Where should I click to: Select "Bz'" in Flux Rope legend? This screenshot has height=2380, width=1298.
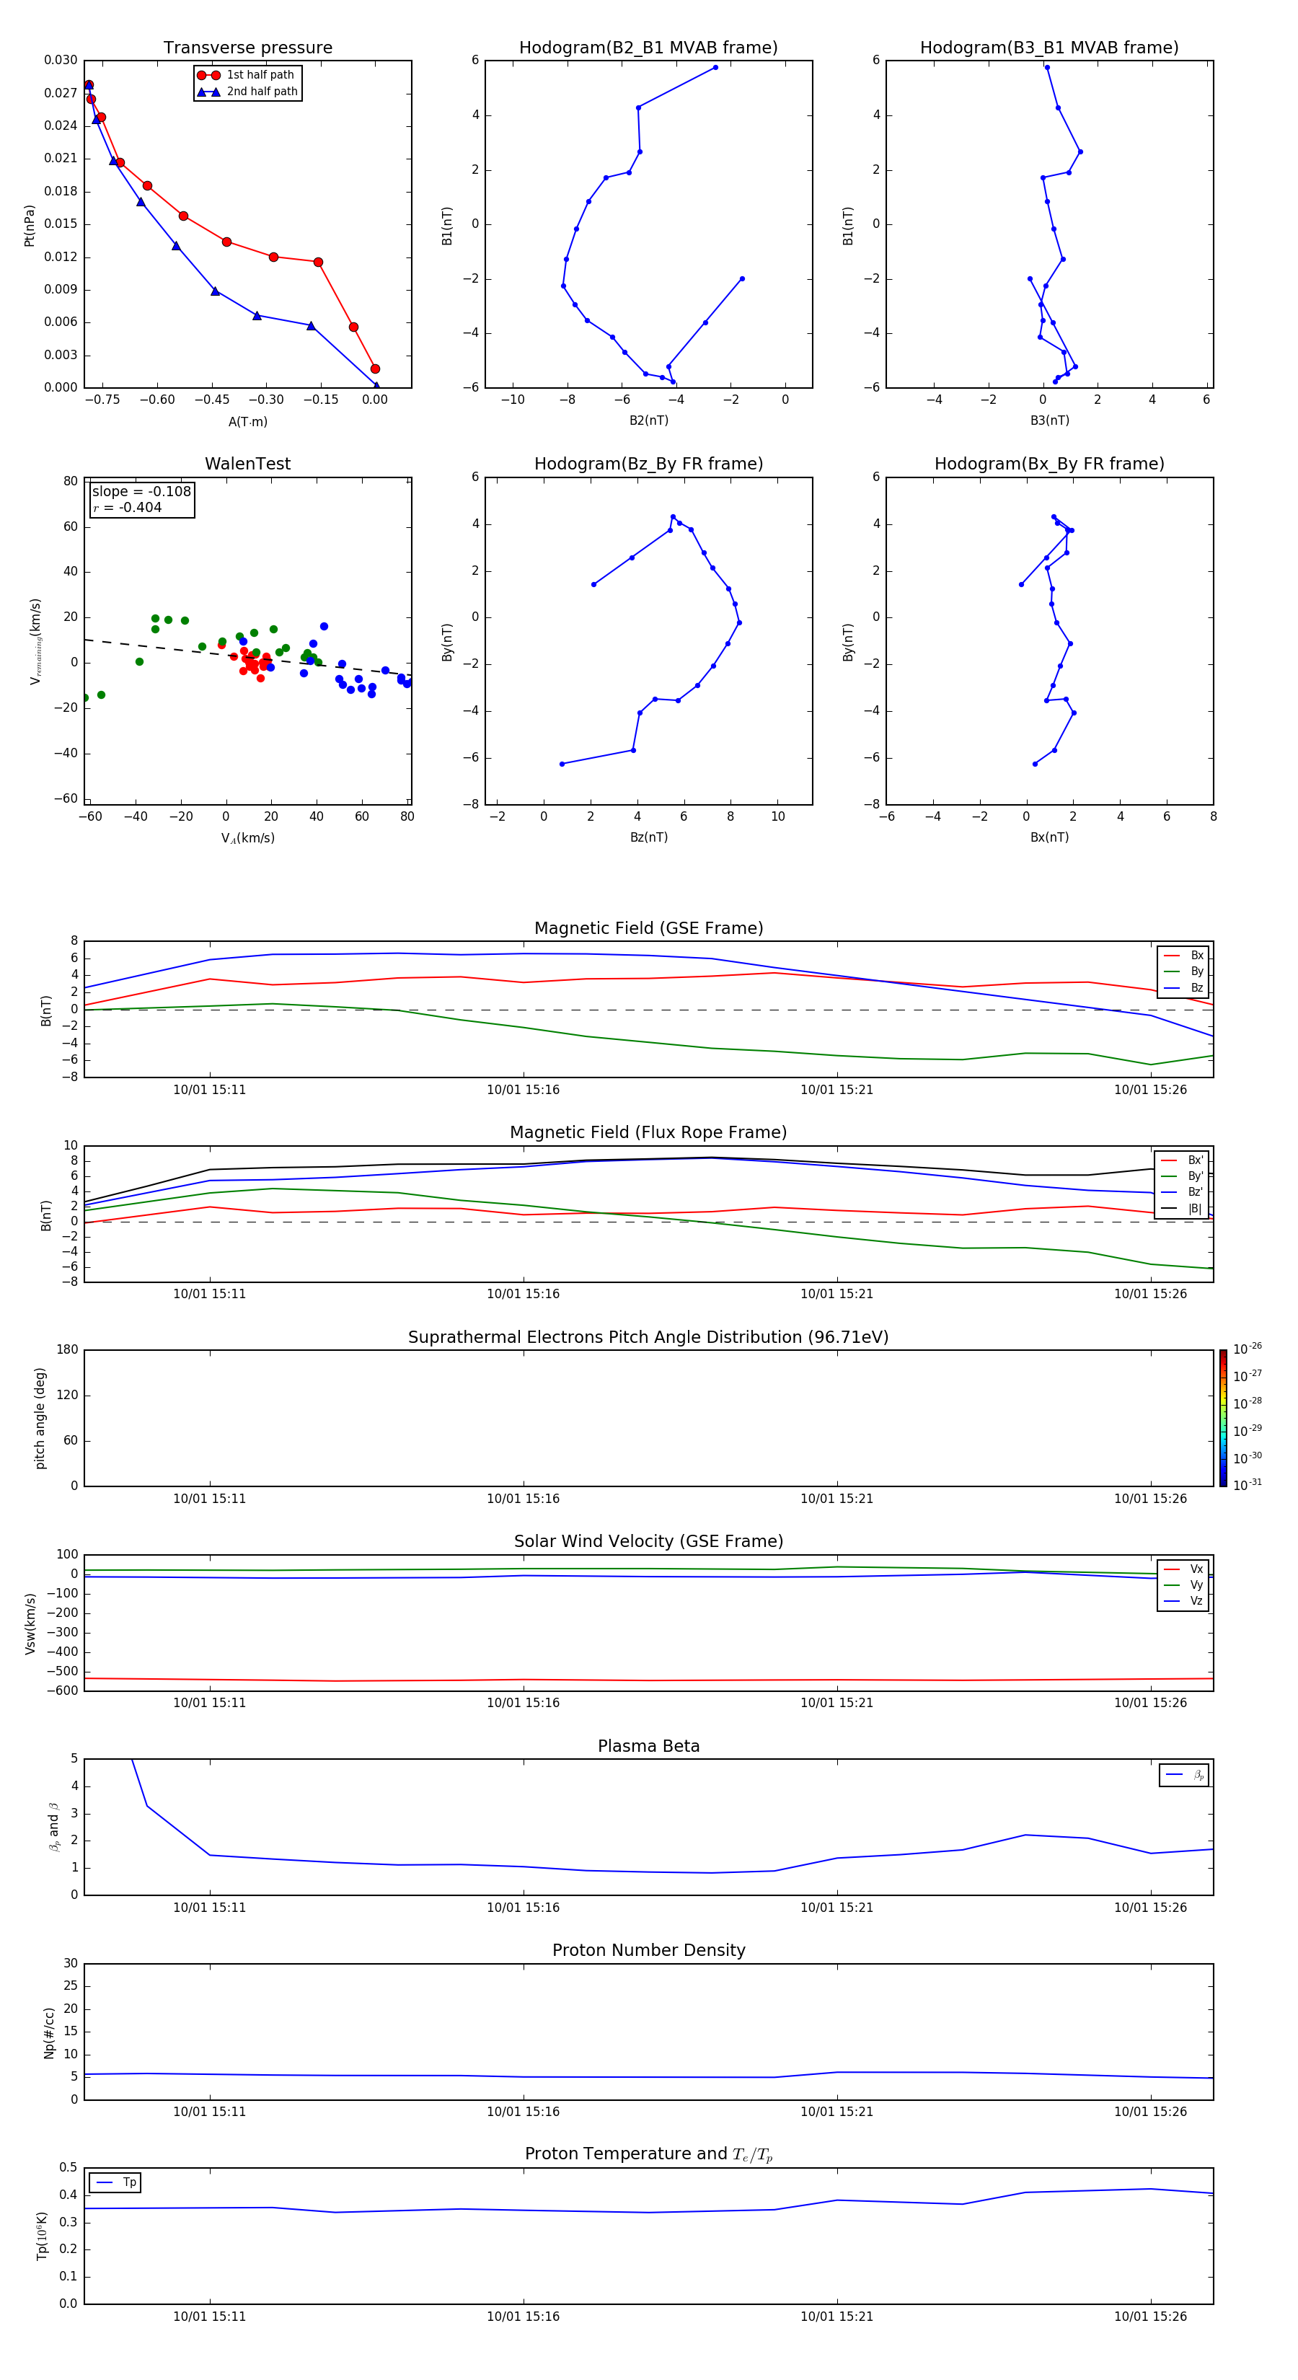click(x=1183, y=1192)
